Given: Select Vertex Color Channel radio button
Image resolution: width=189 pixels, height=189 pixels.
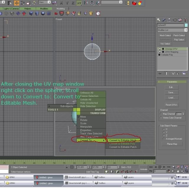Looking at the screenshot, I should (161, 118).
